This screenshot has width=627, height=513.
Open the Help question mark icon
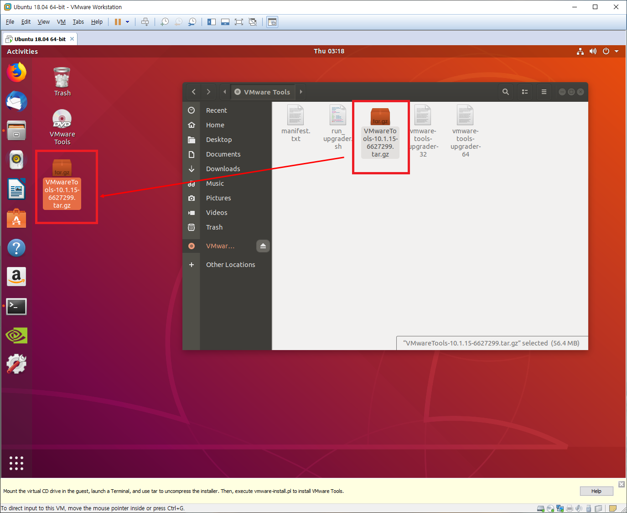point(16,248)
